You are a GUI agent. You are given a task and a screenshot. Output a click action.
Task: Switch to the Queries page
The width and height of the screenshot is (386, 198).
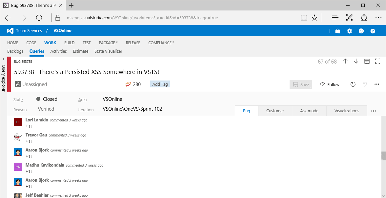(37, 51)
